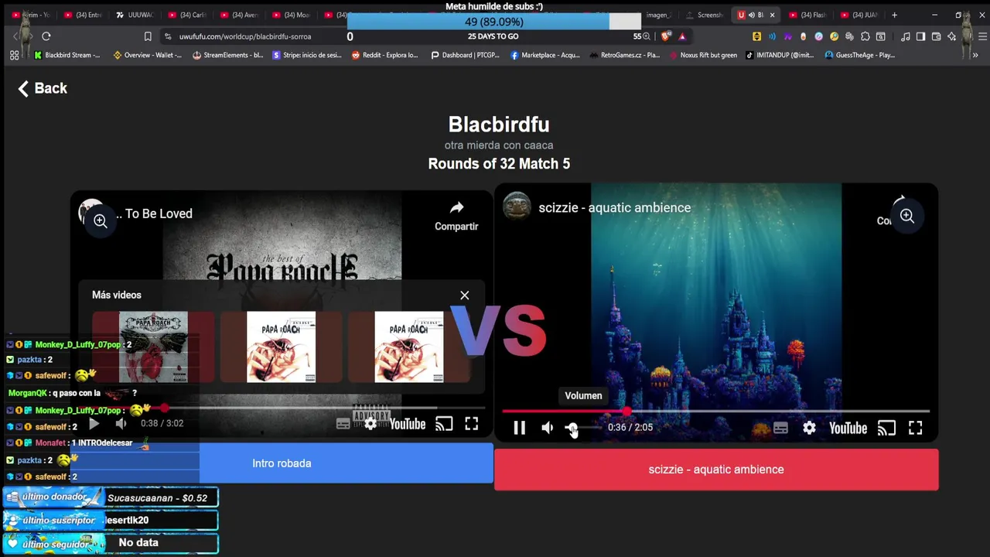The height and width of the screenshot is (557, 990).
Task: Toggle the browser sidebar panel icon
Action: point(920,36)
